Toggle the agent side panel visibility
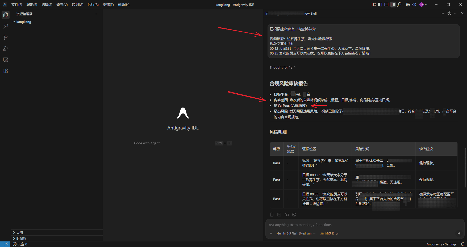 (393, 5)
